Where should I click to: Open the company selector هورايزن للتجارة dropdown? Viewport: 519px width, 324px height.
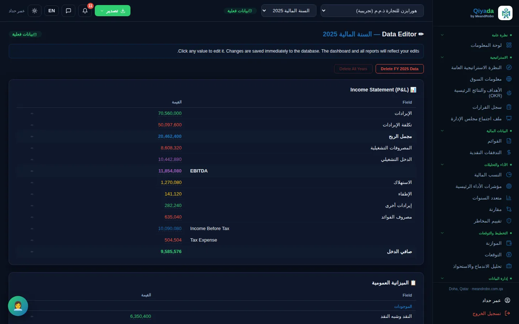pos(372,11)
